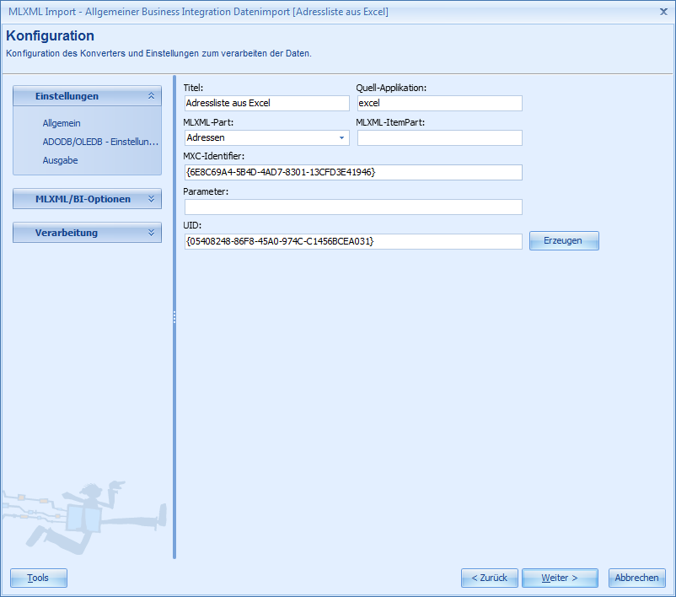Close the MLXML Import dialog
Viewport: 676px width, 597px height.
click(665, 11)
